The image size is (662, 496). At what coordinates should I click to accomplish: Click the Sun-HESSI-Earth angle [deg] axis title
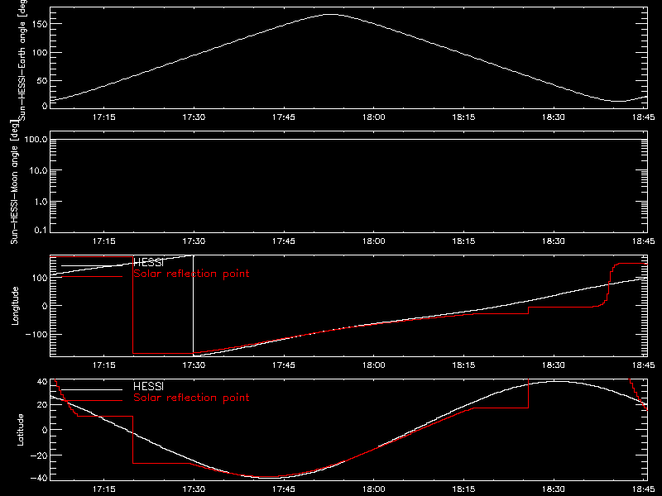point(22,60)
